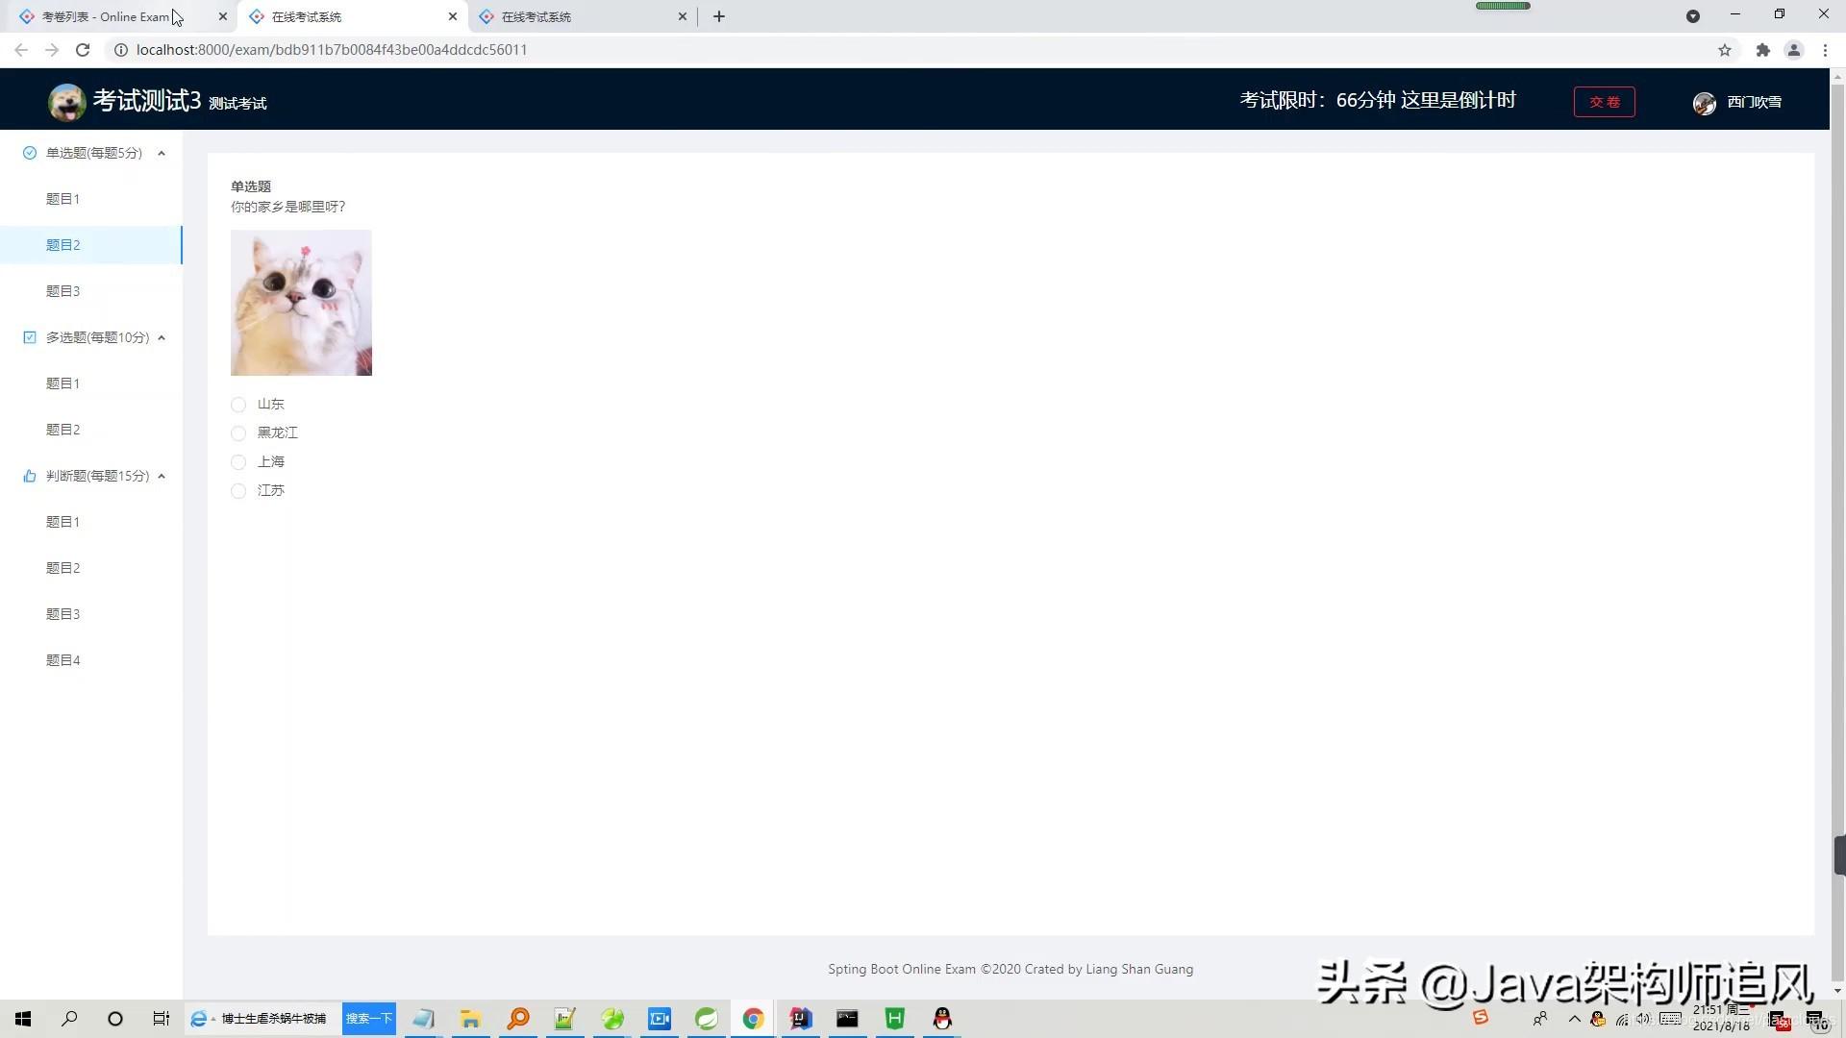Open the browser extensions puzzle icon
1846x1038 pixels.
pyautogui.click(x=1762, y=50)
